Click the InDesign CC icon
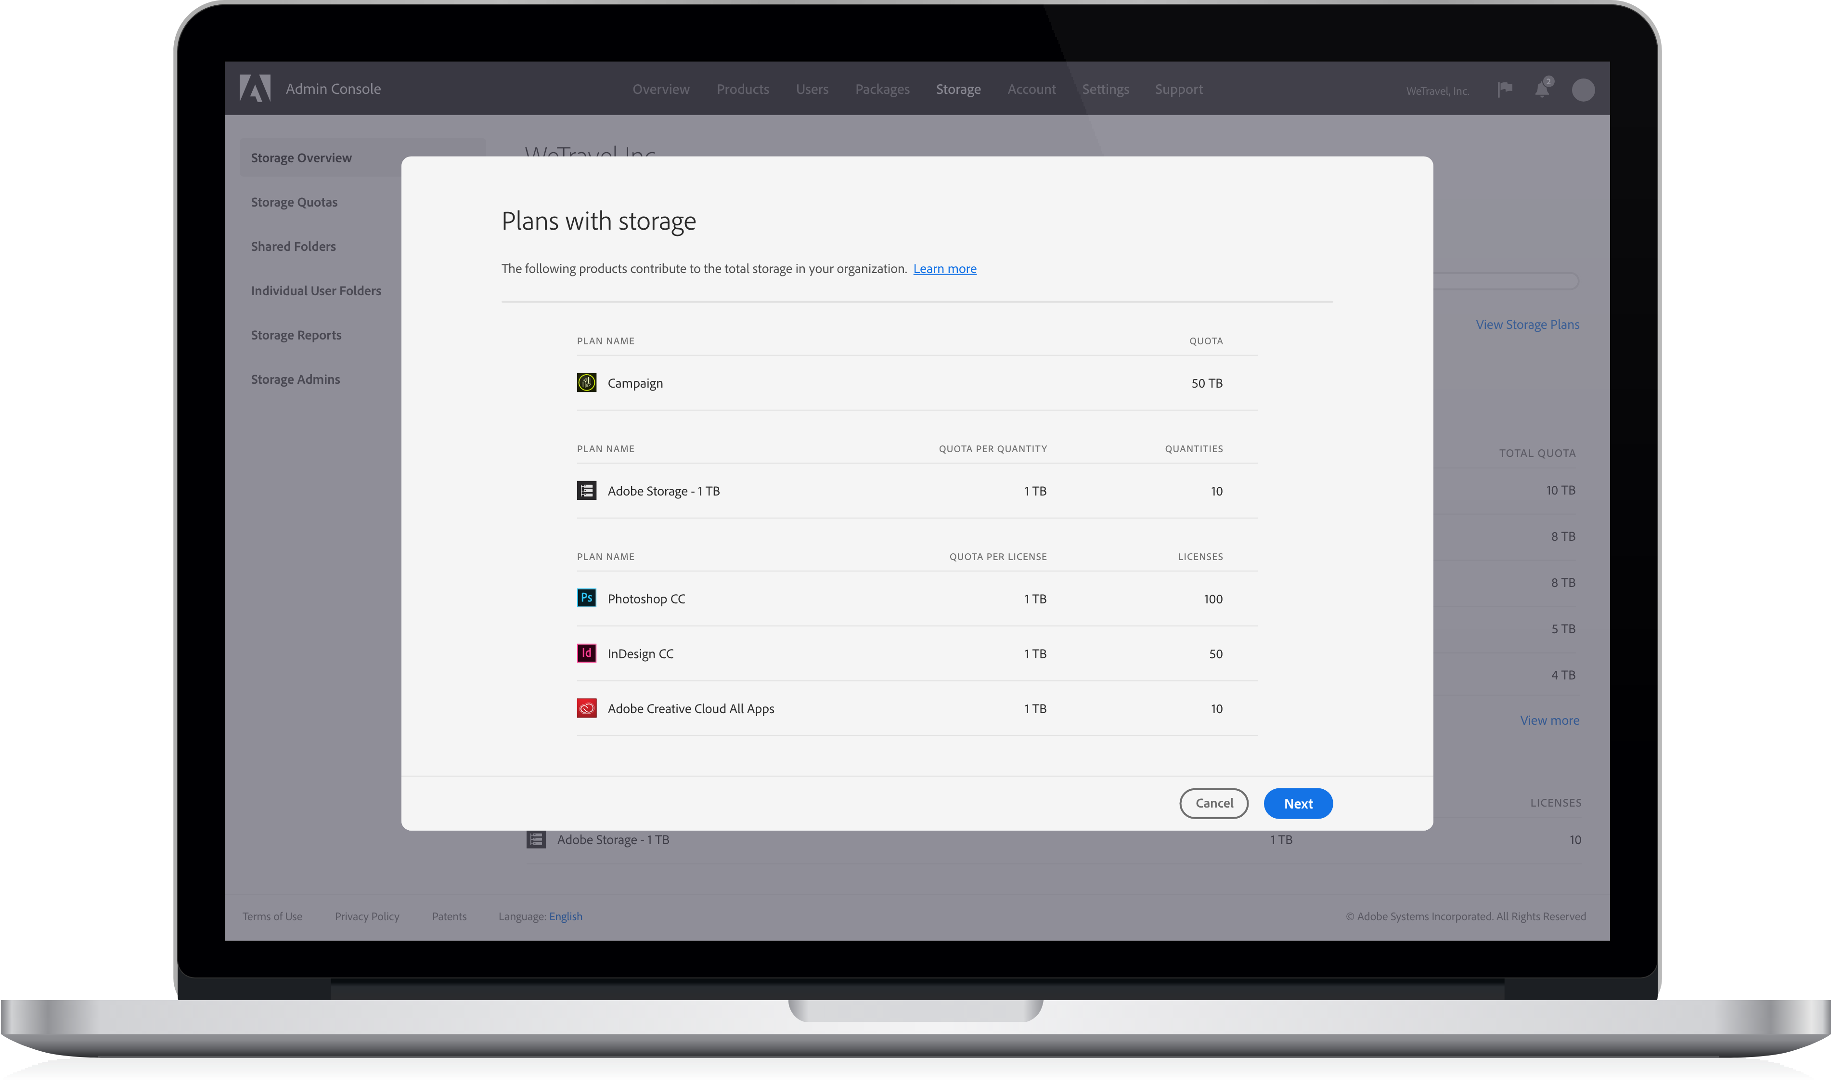This screenshot has height=1083, width=1831. click(586, 653)
